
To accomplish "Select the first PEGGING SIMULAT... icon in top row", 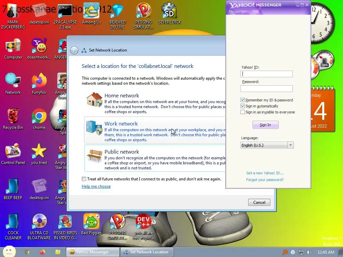I will (x=143, y=16).
